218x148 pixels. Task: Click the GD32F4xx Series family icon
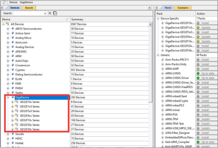point(17,115)
